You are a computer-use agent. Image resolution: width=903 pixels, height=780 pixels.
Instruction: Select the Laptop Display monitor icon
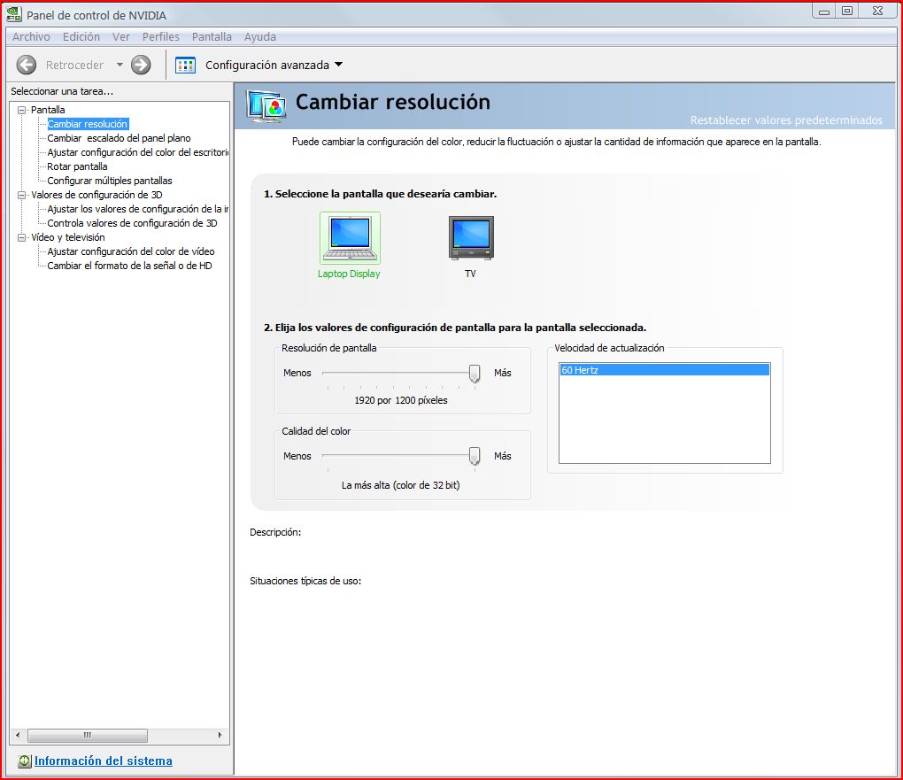coord(350,238)
